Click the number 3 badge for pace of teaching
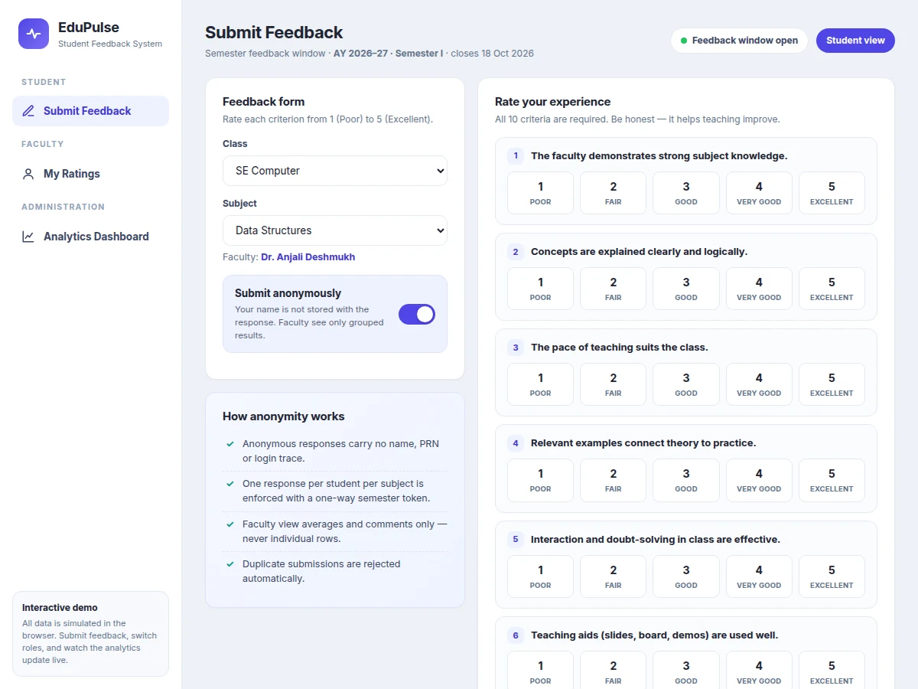918x689 pixels. pyautogui.click(x=516, y=347)
